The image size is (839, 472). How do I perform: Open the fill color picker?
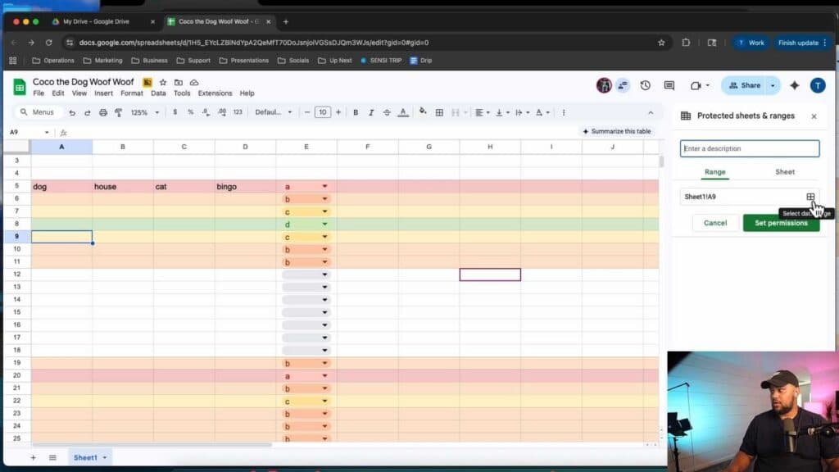point(423,111)
